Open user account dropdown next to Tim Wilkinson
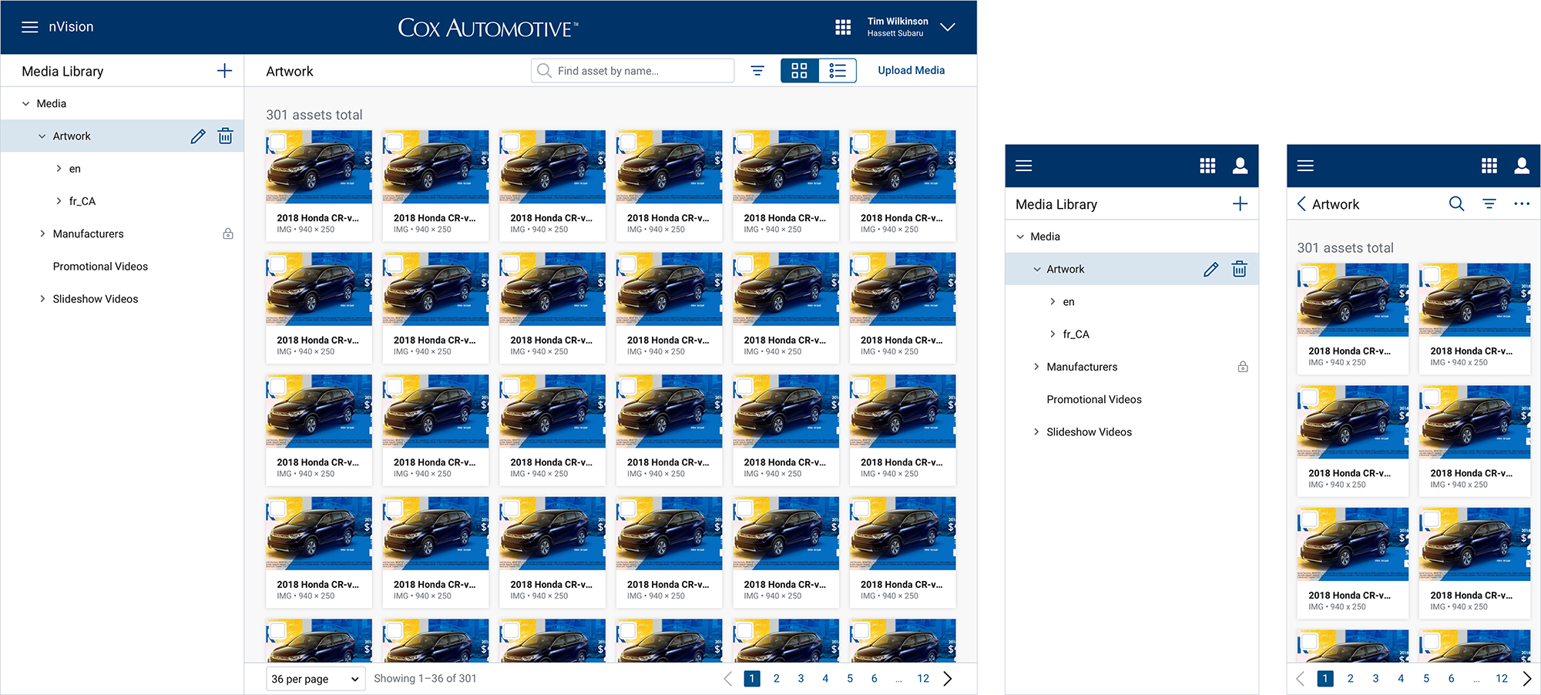Viewport: 1541px width, 695px height. pyautogui.click(x=948, y=27)
